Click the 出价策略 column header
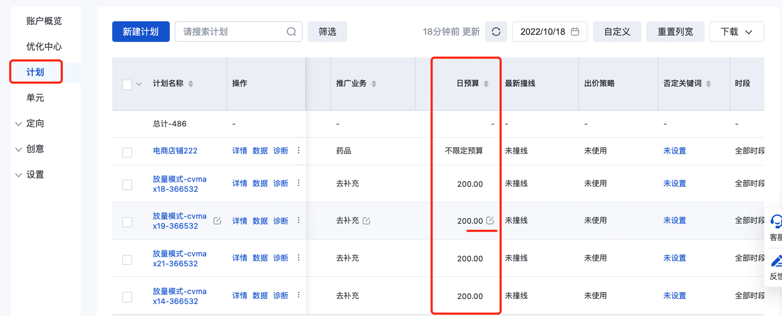 pyautogui.click(x=599, y=83)
